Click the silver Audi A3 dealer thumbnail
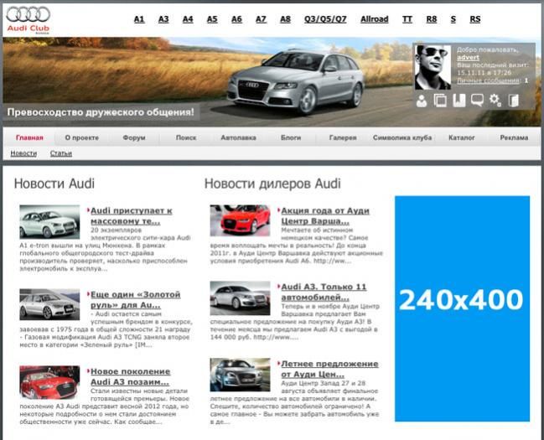Viewport: 544px width, 440px height. 240,298
